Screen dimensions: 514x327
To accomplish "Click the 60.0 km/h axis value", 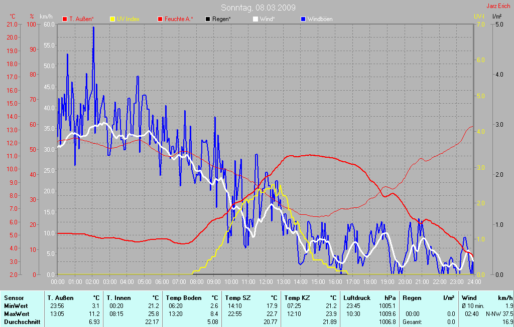I will 49,24.
